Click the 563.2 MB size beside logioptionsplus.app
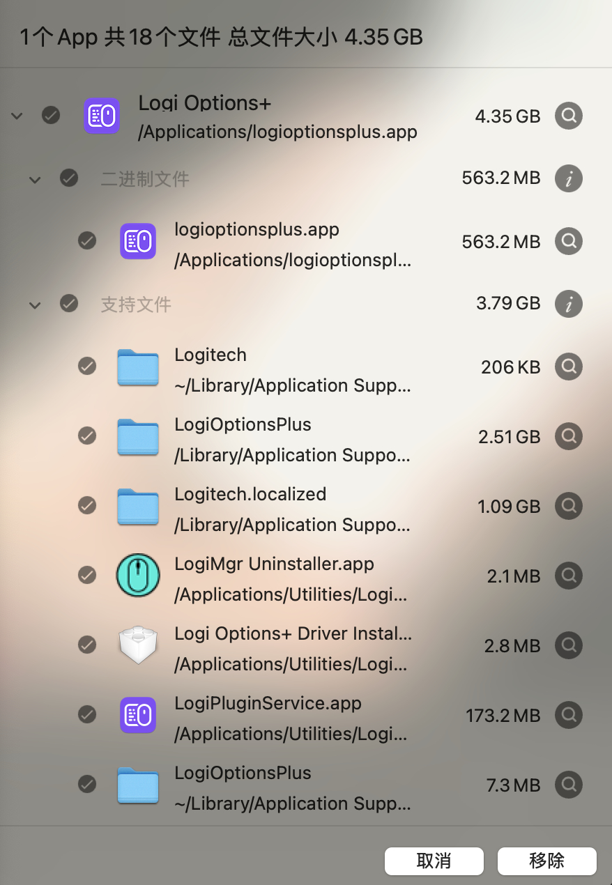 (501, 242)
